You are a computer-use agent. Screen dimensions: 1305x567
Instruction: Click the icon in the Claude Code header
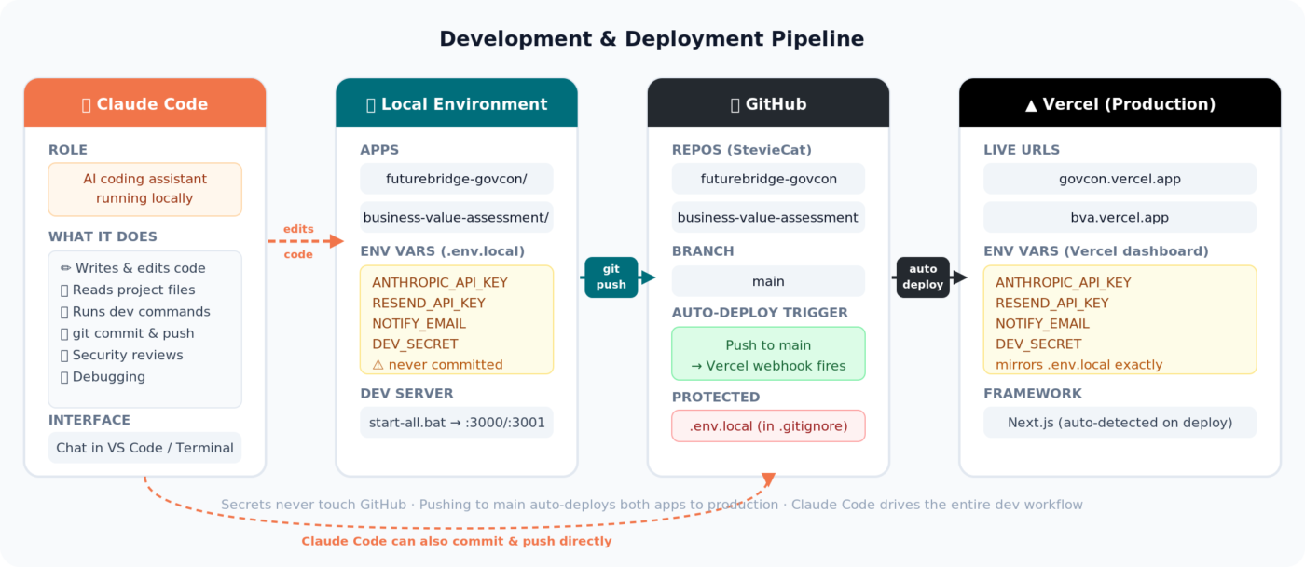pos(87,104)
